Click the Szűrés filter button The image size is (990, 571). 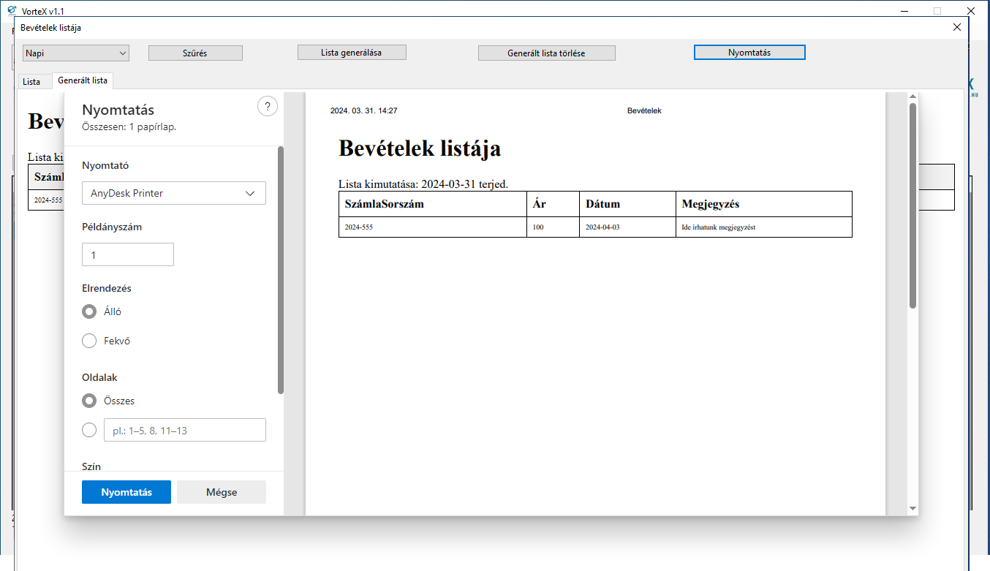[195, 53]
